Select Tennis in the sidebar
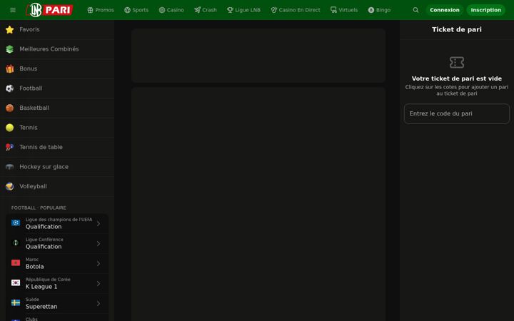The image size is (514, 321). point(57,128)
